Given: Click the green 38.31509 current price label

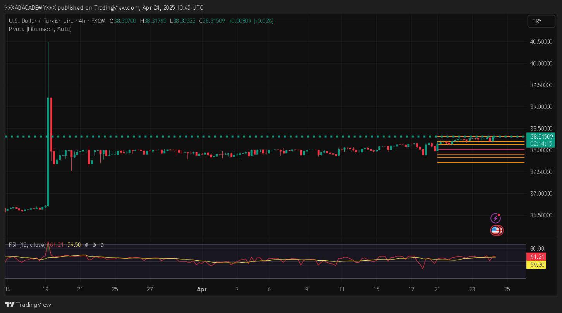Looking at the screenshot, I should [x=541, y=137].
